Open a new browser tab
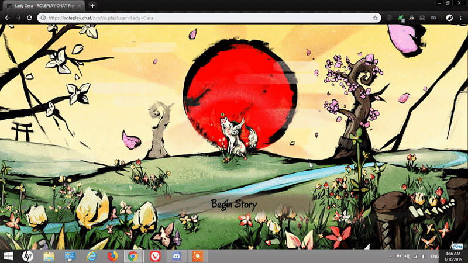The height and width of the screenshot is (263, 468). (92, 6)
